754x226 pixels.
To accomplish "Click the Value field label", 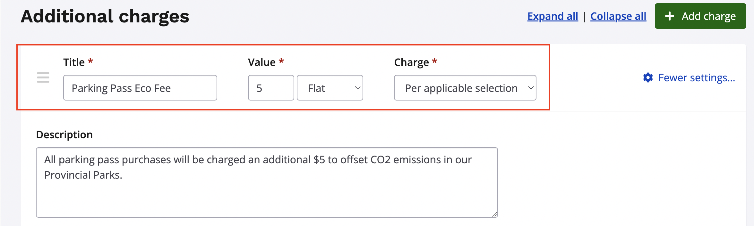I will click(261, 62).
